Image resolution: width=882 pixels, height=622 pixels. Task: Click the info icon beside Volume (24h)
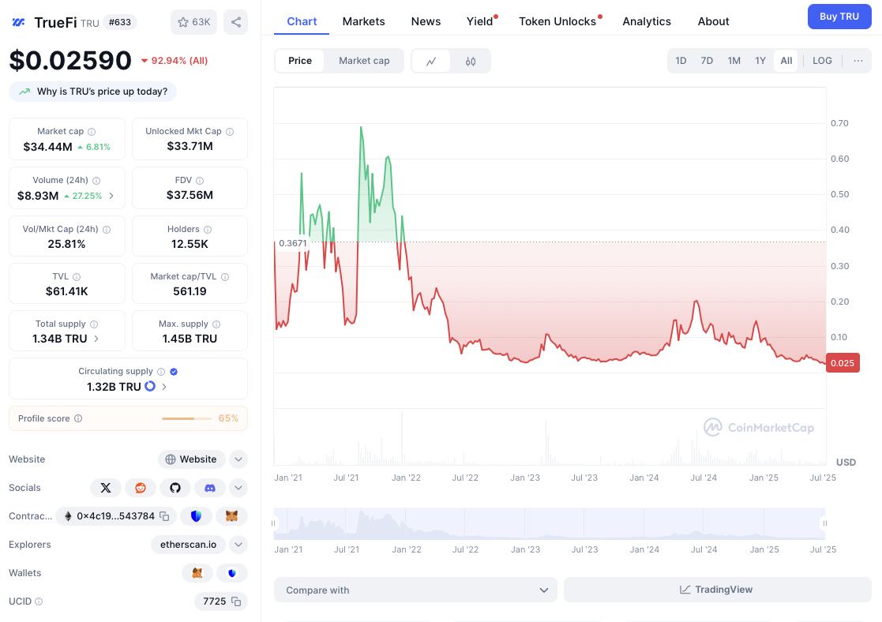pyautogui.click(x=96, y=181)
